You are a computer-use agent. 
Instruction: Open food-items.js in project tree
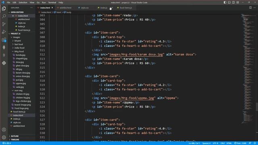[x=19, y=112]
